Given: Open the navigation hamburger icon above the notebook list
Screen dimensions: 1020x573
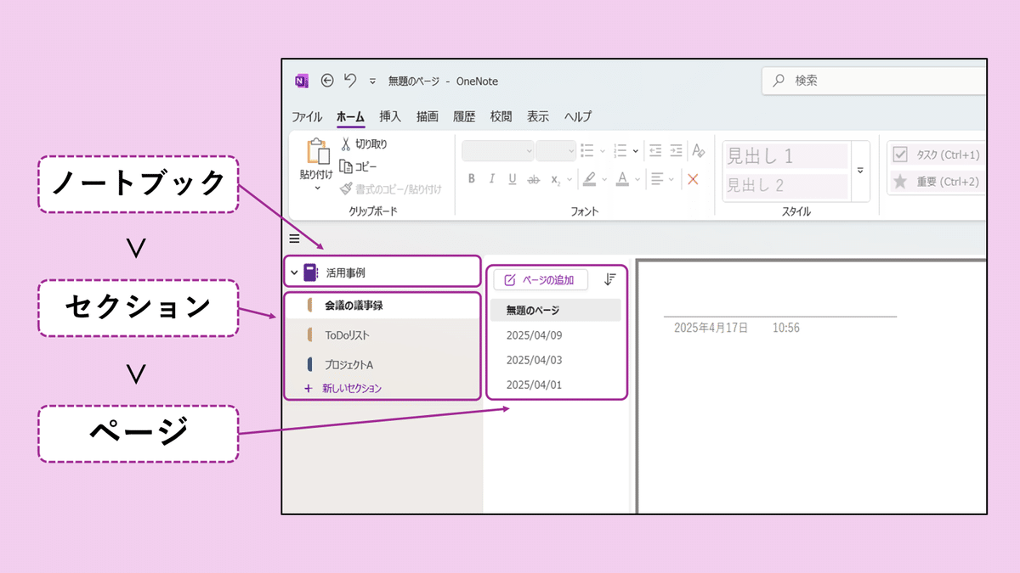Looking at the screenshot, I should pos(292,239).
